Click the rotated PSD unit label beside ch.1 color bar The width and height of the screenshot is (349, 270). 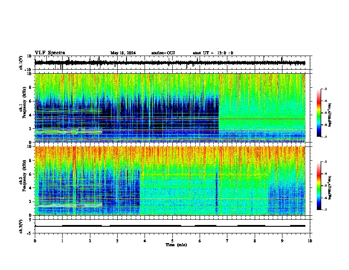point(330,115)
